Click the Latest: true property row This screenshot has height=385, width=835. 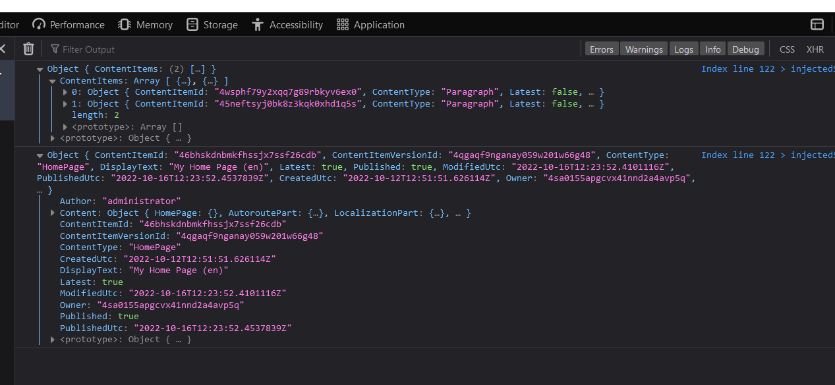coord(92,282)
